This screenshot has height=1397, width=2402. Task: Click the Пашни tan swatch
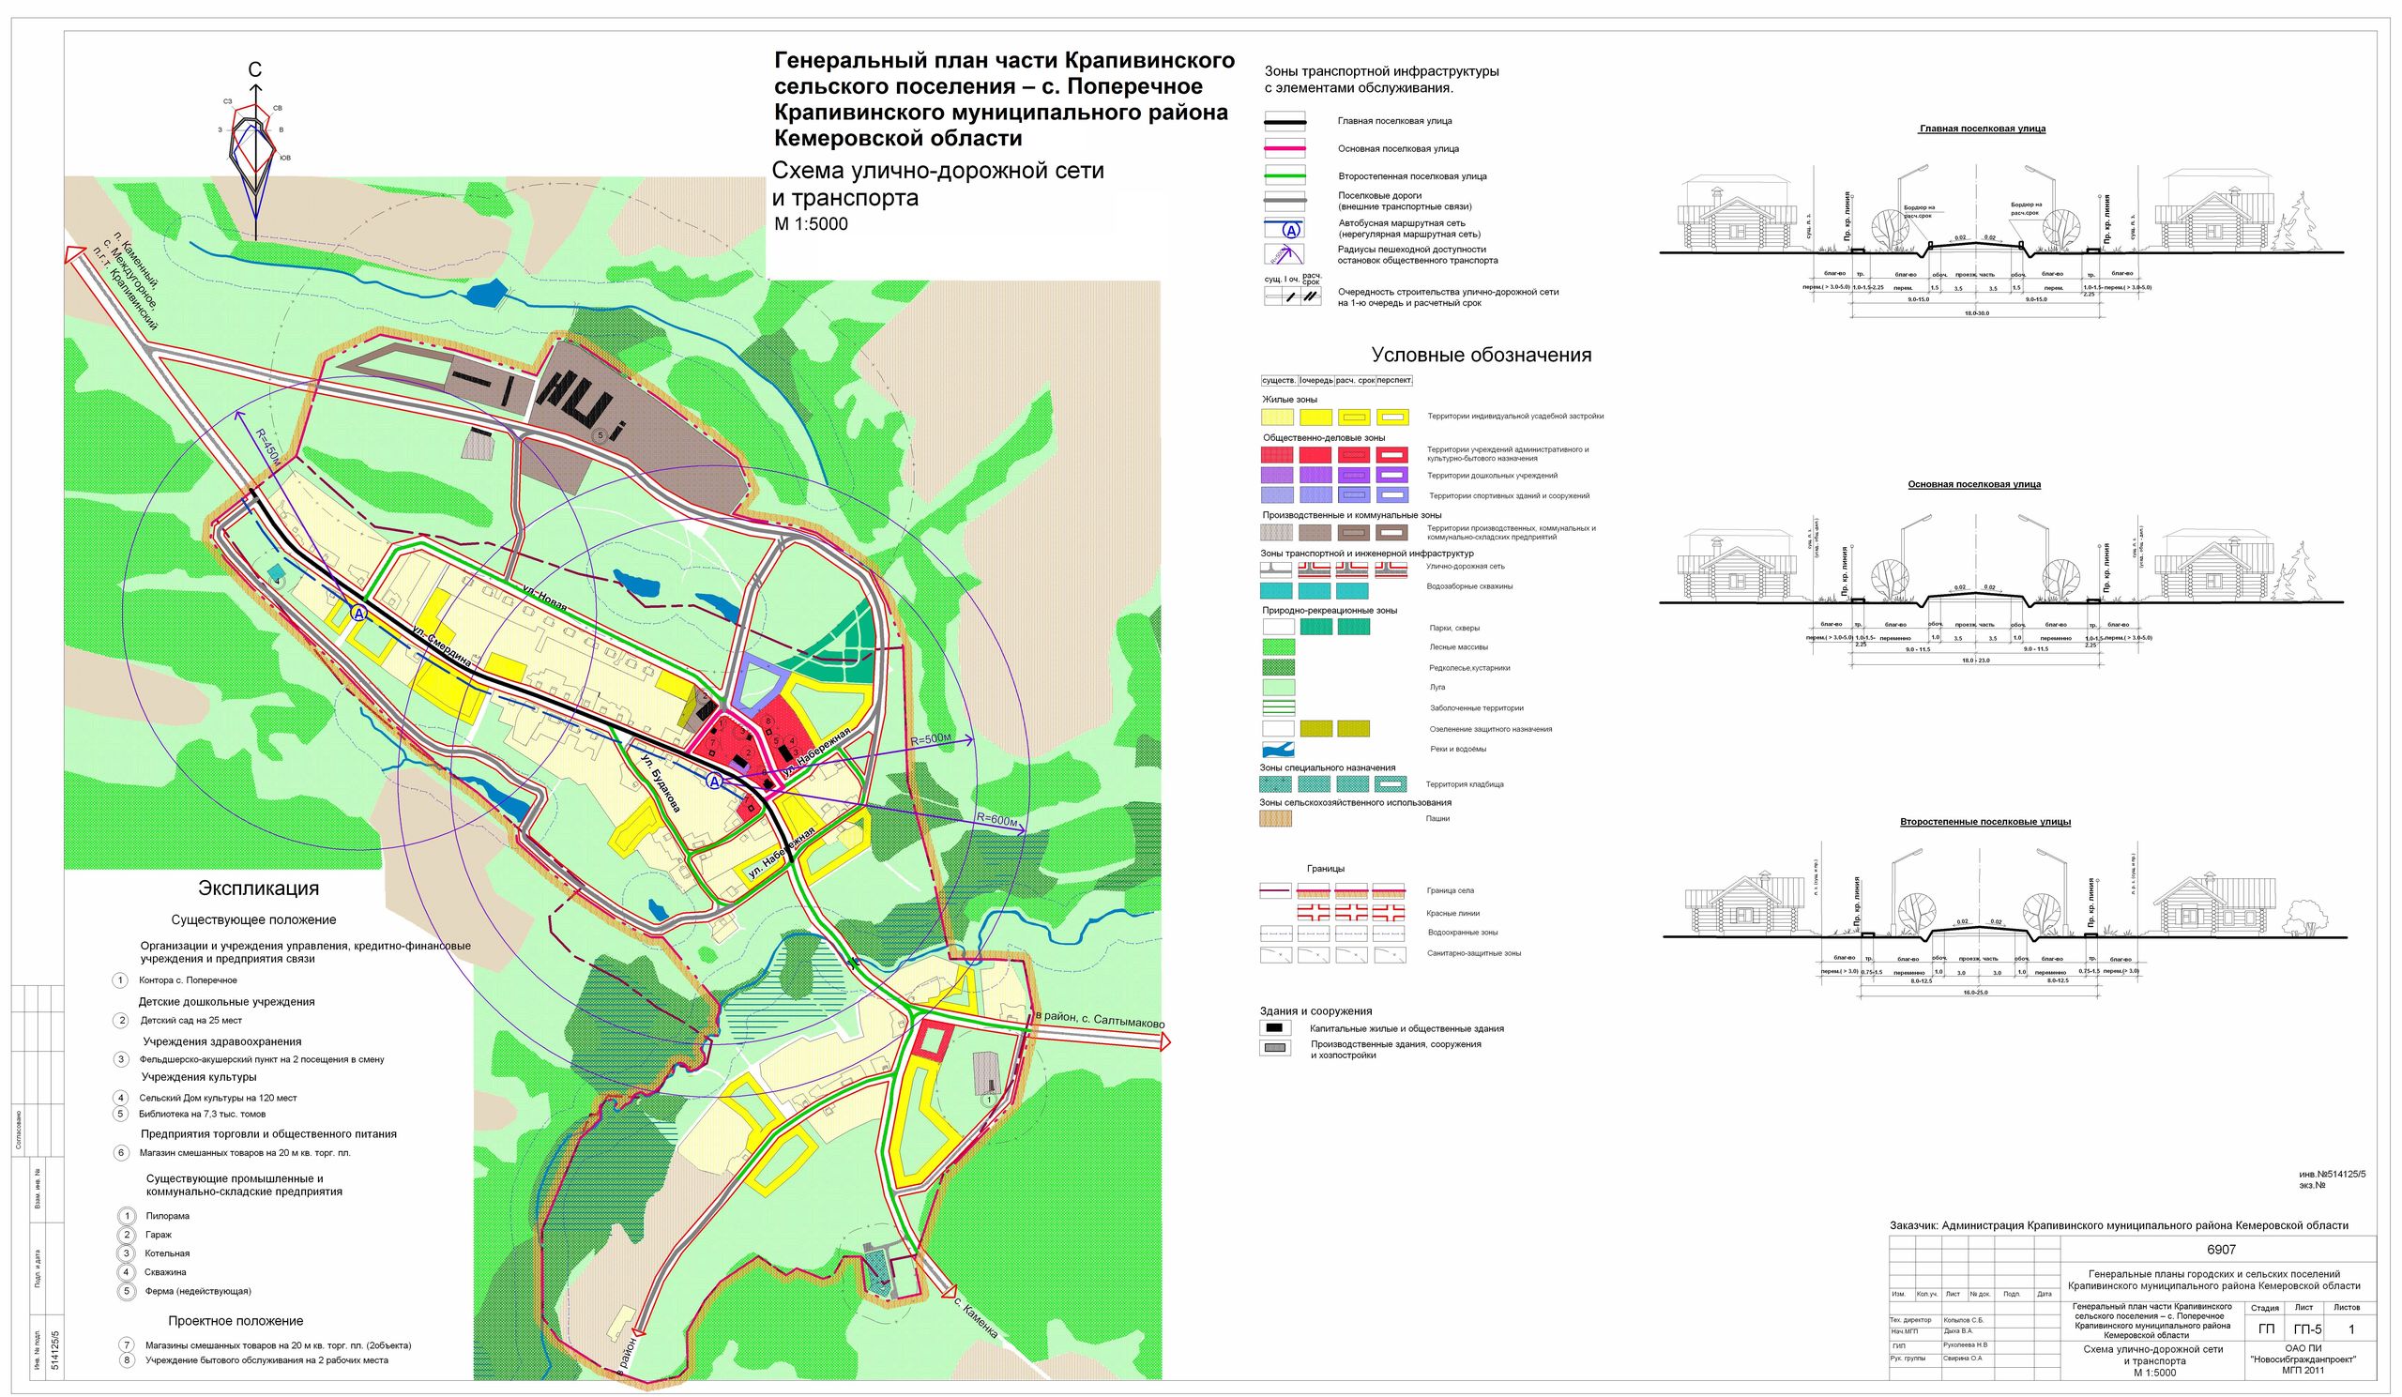click(1277, 818)
